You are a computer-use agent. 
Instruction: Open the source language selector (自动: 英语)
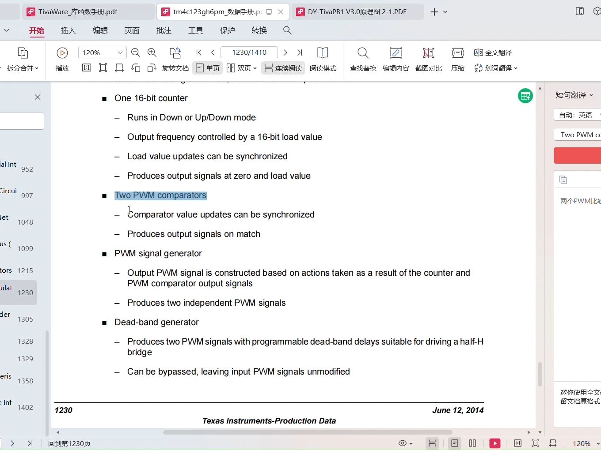pos(578,115)
